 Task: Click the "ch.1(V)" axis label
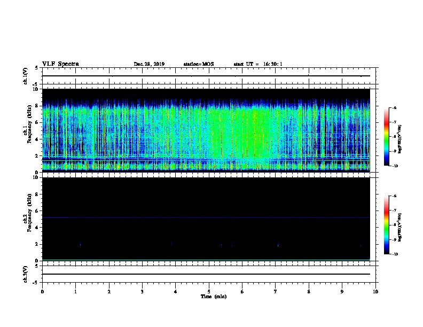coord(26,76)
